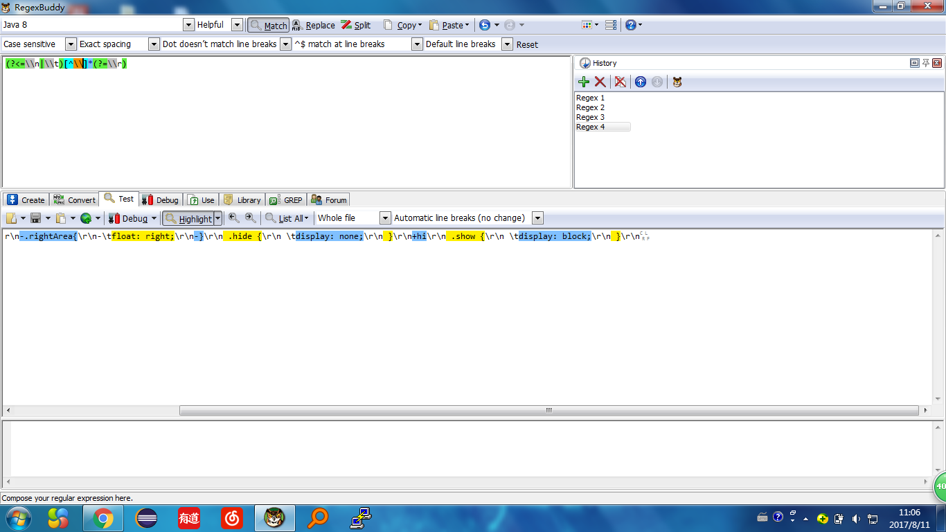The image size is (946, 532).
Task: Click the panel arrangement icon beside the help icon
Action: point(611,25)
